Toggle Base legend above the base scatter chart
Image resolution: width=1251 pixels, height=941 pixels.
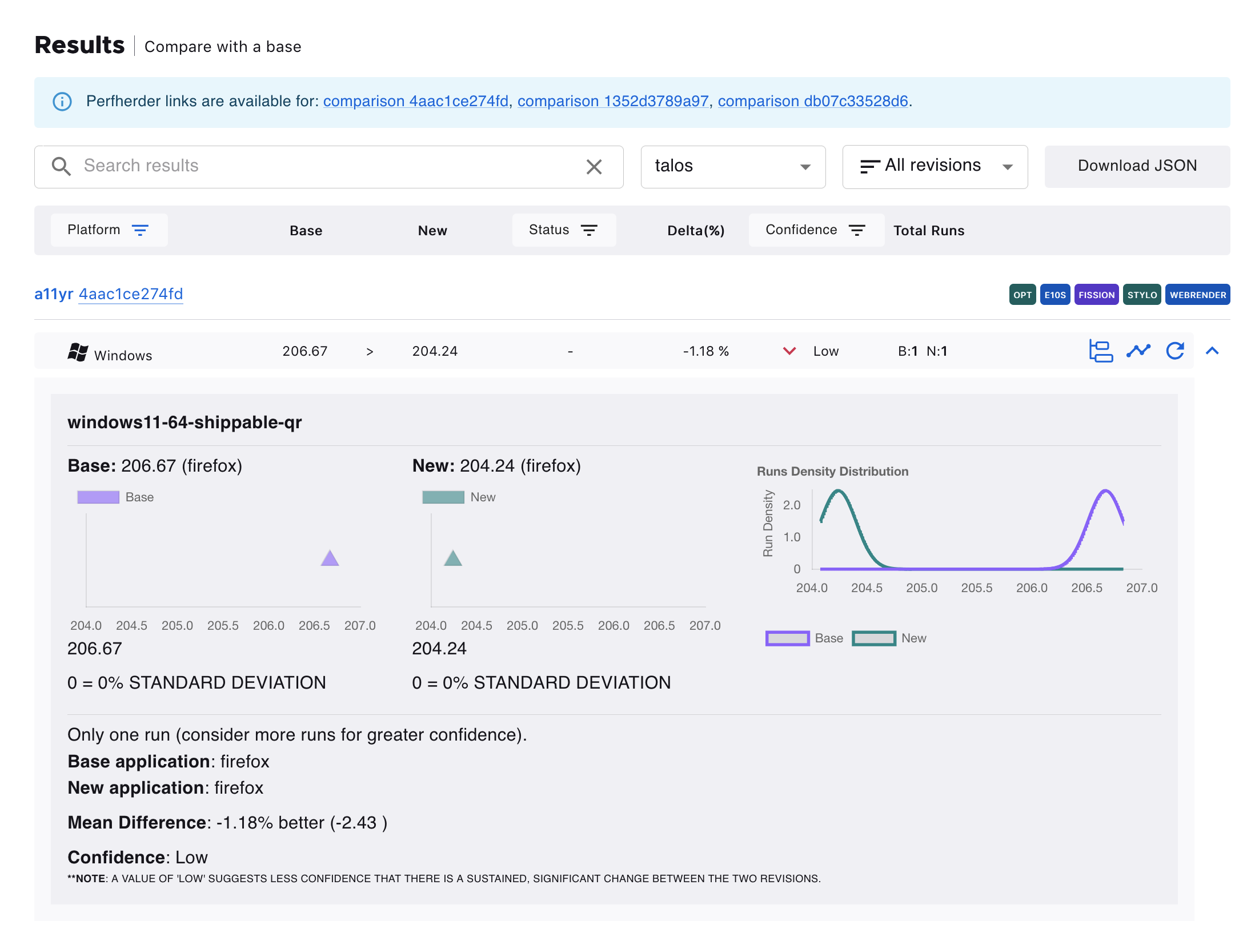point(98,497)
